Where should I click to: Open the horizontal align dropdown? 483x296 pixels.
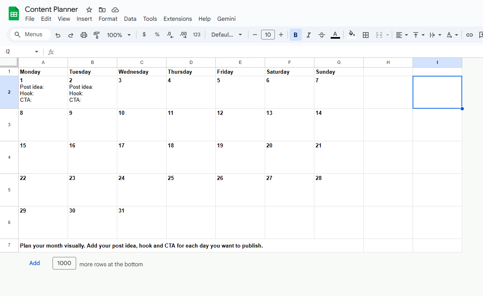coord(402,35)
